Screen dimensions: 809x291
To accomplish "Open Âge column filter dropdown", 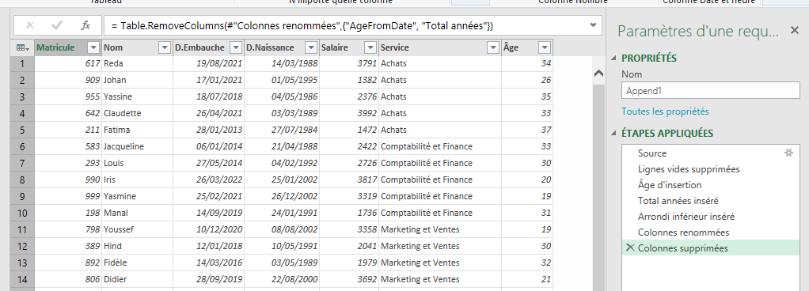I will pos(545,48).
